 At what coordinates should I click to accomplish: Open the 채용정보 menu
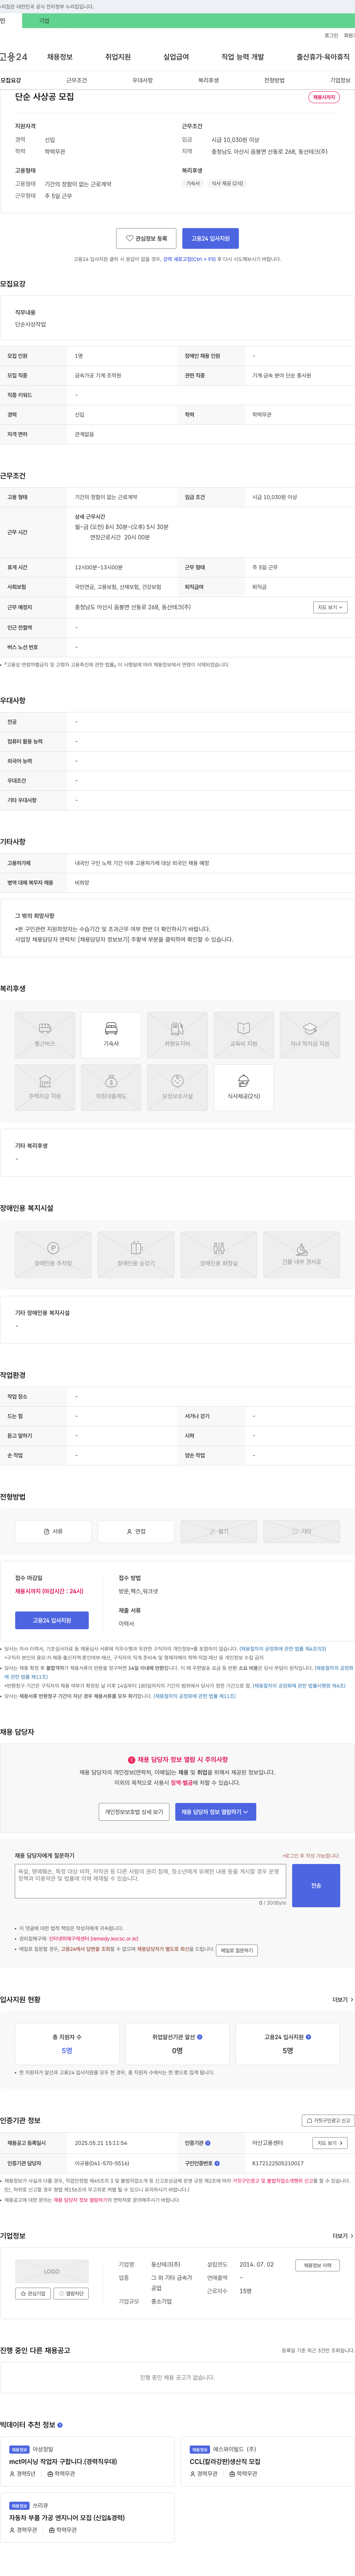pos(60,57)
